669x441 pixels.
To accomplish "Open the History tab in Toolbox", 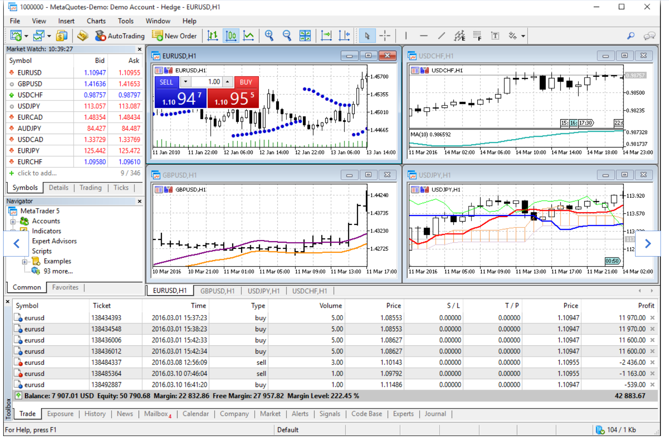I will click(95, 414).
